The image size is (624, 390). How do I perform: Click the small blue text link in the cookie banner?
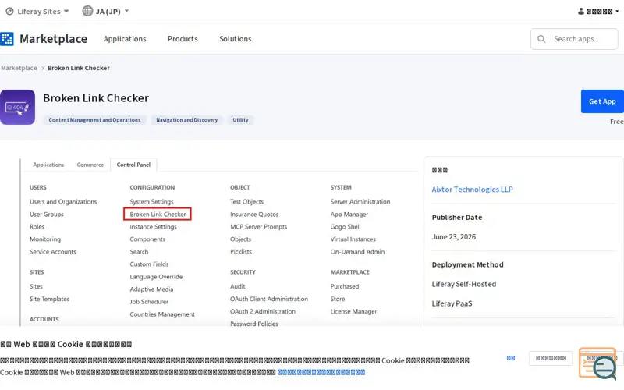(x=511, y=358)
